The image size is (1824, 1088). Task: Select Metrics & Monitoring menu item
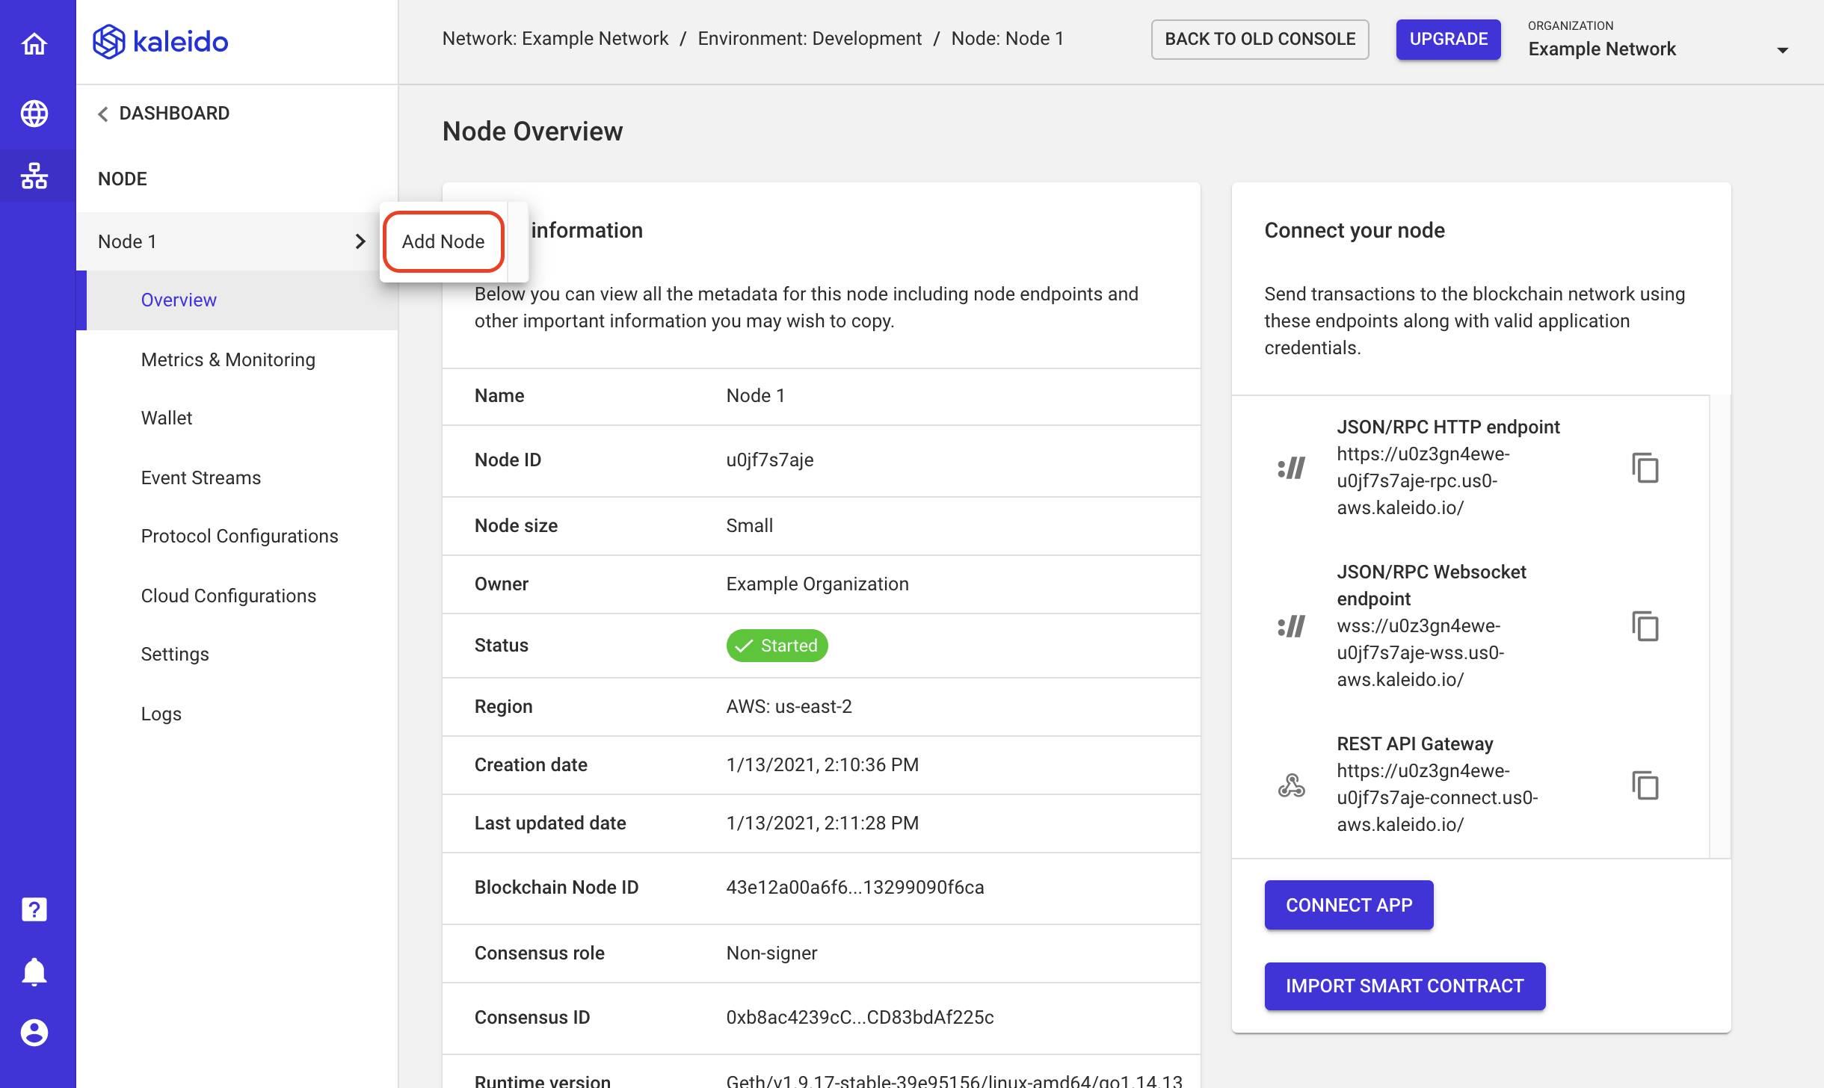pos(228,359)
